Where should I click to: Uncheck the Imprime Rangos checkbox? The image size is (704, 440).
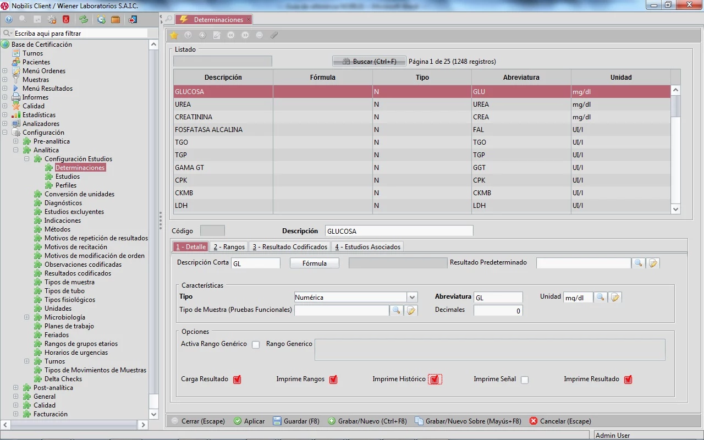(x=333, y=380)
